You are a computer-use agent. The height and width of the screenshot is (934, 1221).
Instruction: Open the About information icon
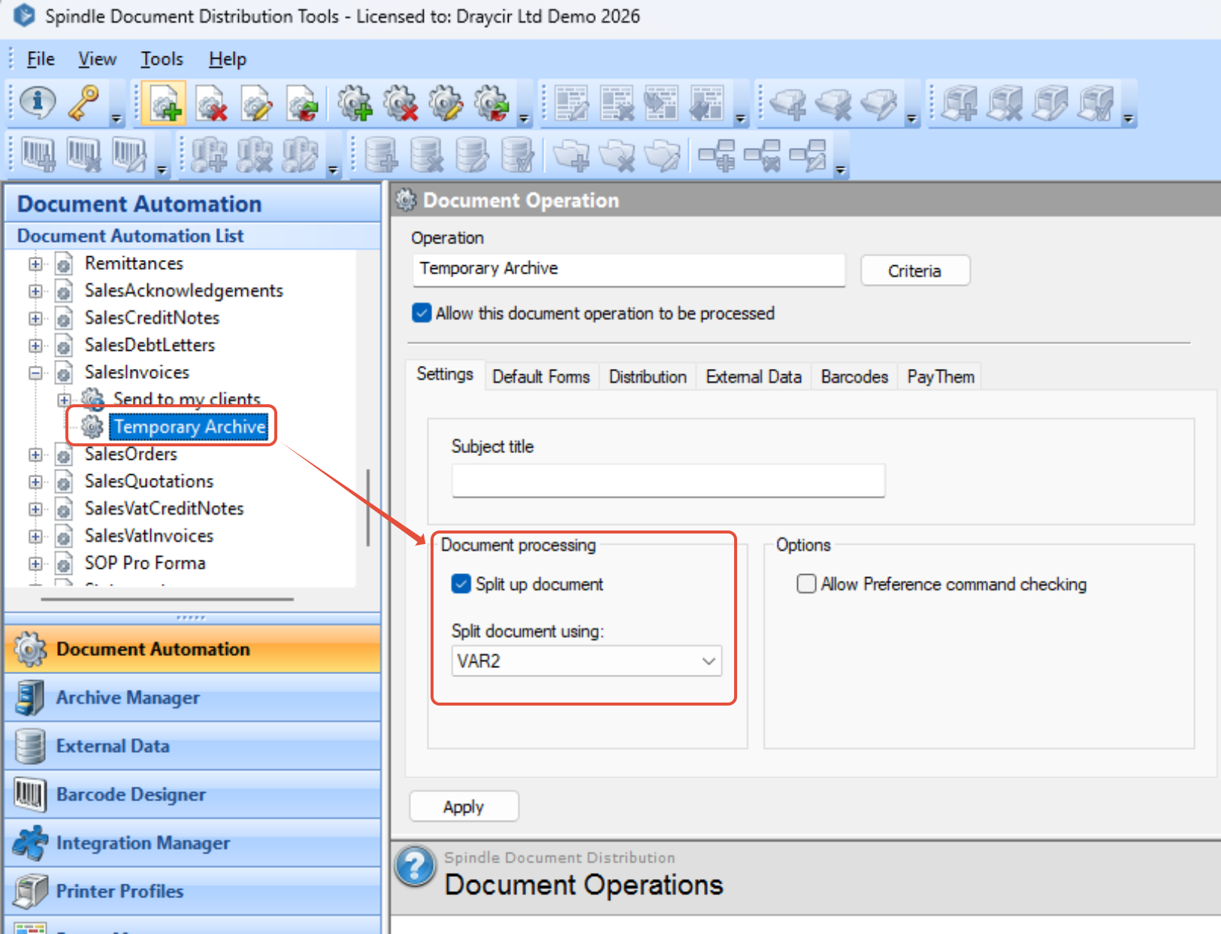pos(38,102)
